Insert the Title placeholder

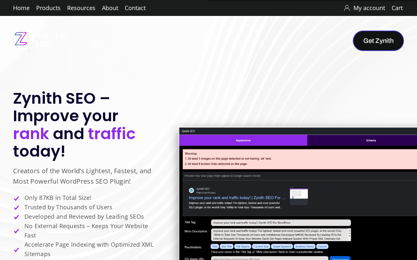215,247
